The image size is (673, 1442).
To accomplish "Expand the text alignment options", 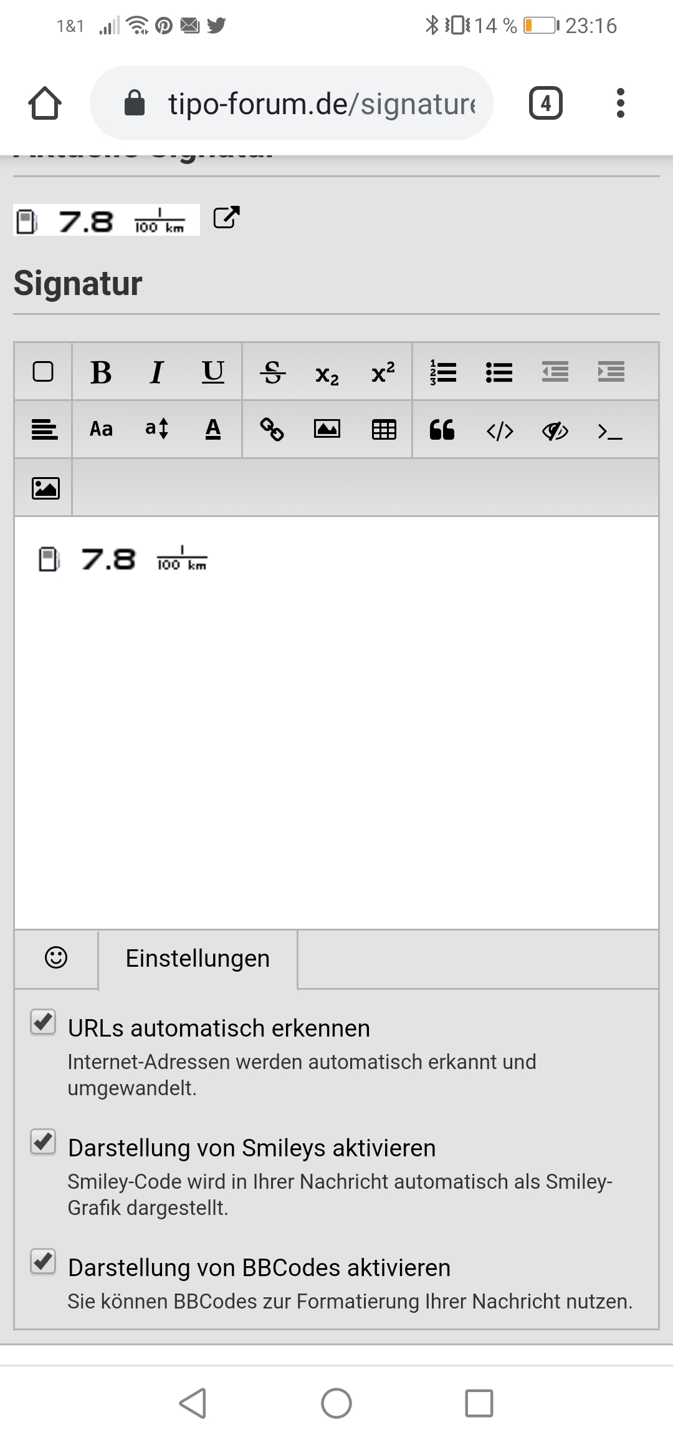I will point(44,430).
